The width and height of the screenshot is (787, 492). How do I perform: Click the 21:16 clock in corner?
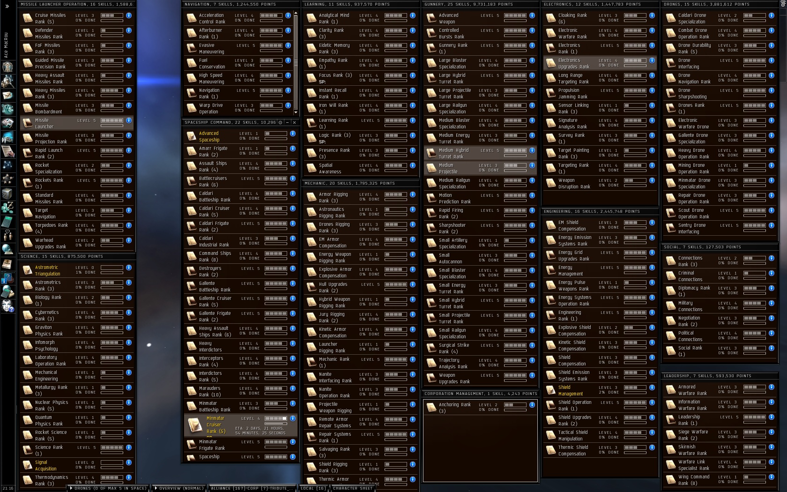point(8,488)
